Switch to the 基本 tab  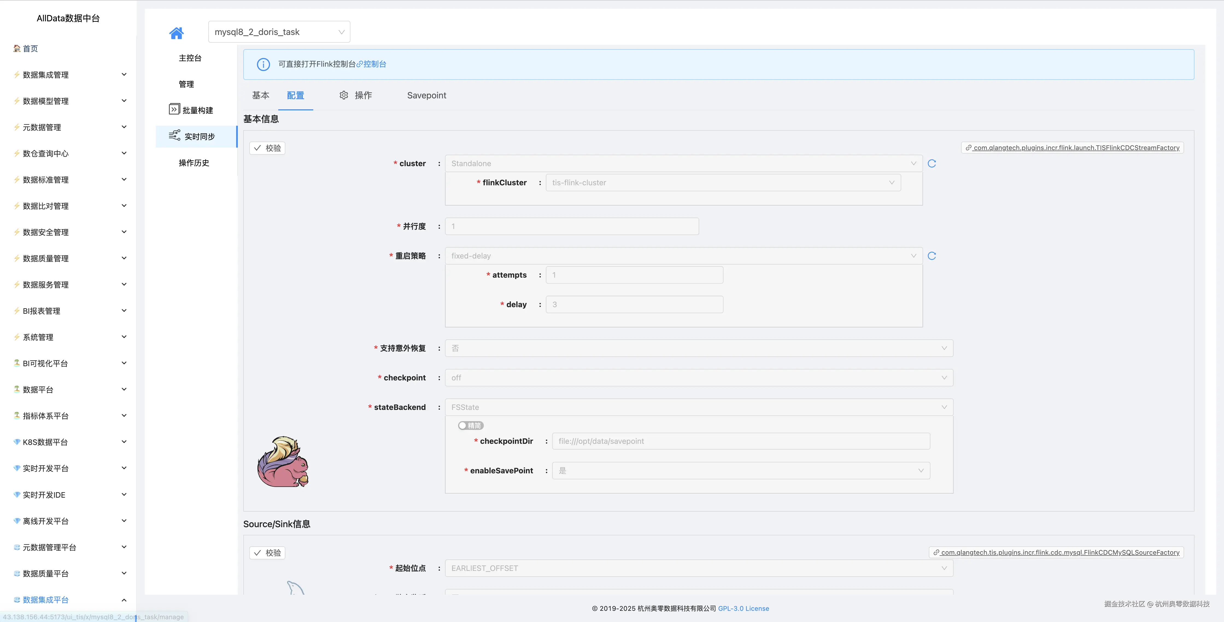[260, 95]
